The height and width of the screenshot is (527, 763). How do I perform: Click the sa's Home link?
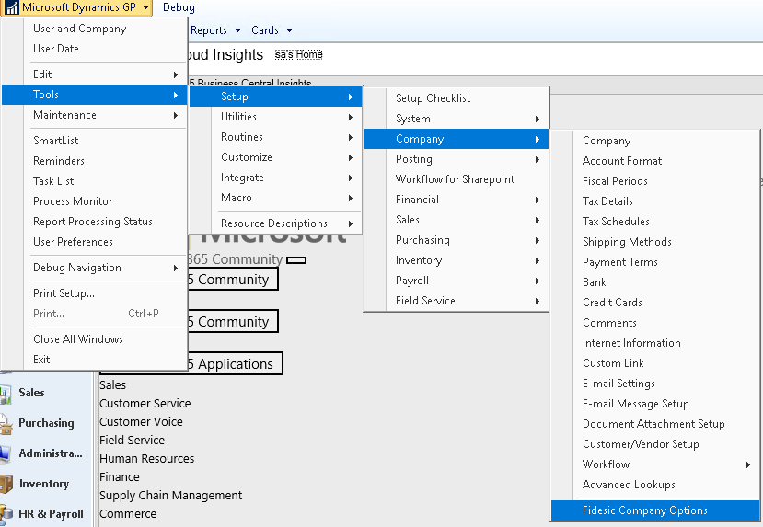point(299,54)
